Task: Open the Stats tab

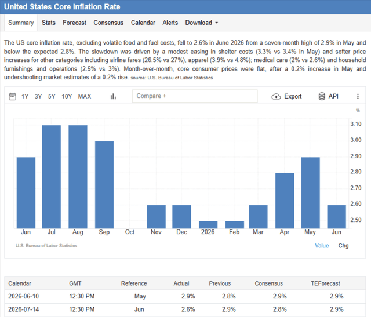Action: [x=49, y=23]
